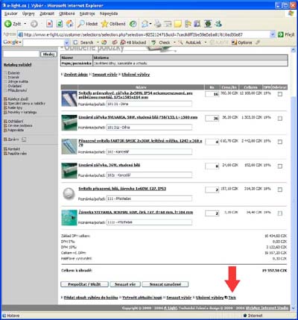The height and width of the screenshot is (320, 298).
Task: Click the sidebar search input field
Action: coord(21,54)
